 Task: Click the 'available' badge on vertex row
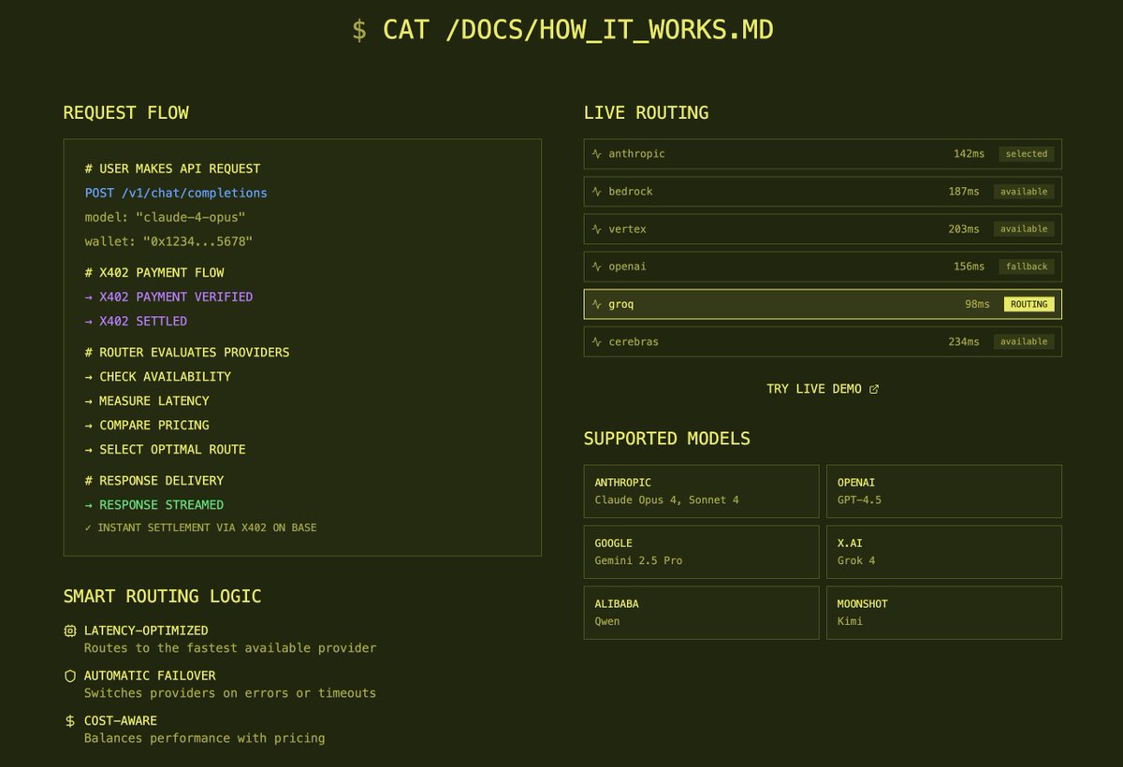(1024, 229)
